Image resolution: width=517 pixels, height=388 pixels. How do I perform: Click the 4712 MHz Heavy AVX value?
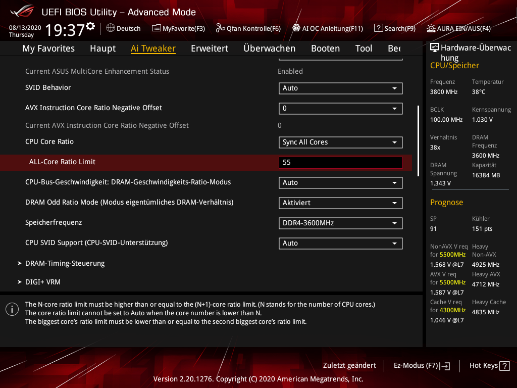486,284
